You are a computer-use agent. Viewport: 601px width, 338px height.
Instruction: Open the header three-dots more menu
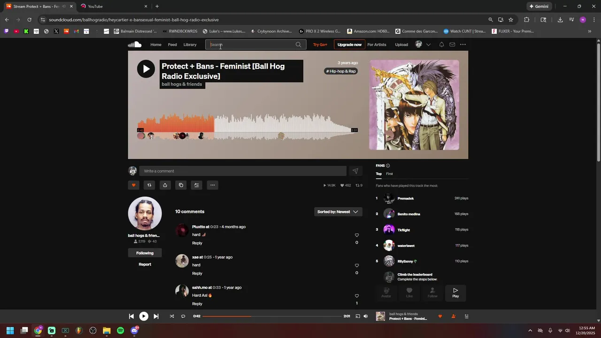click(x=463, y=45)
